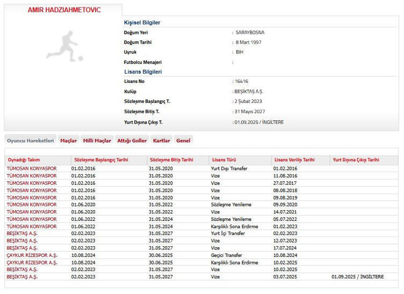The width and height of the screenshot is (404, 294).
Task: Open Tümosan Konyaspor link in Yurt Dışı Transfer row
Action: [x=32, y=169]
